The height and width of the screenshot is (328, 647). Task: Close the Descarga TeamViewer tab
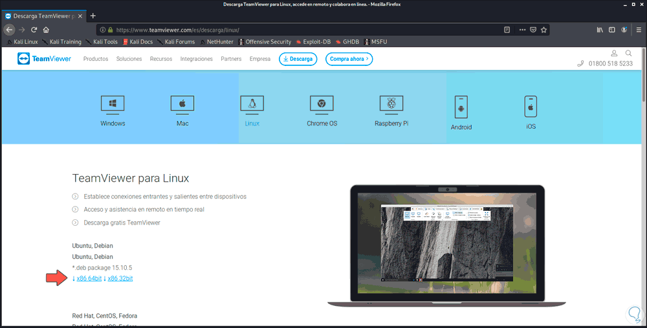[x=80, y=16]
